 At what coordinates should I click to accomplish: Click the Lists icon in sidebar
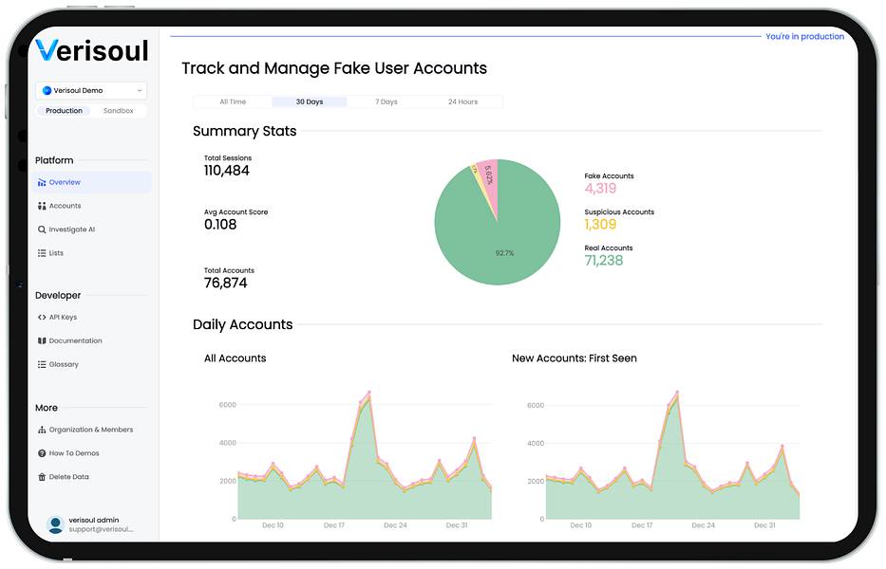pyautogui.click(x=42, y=253)
